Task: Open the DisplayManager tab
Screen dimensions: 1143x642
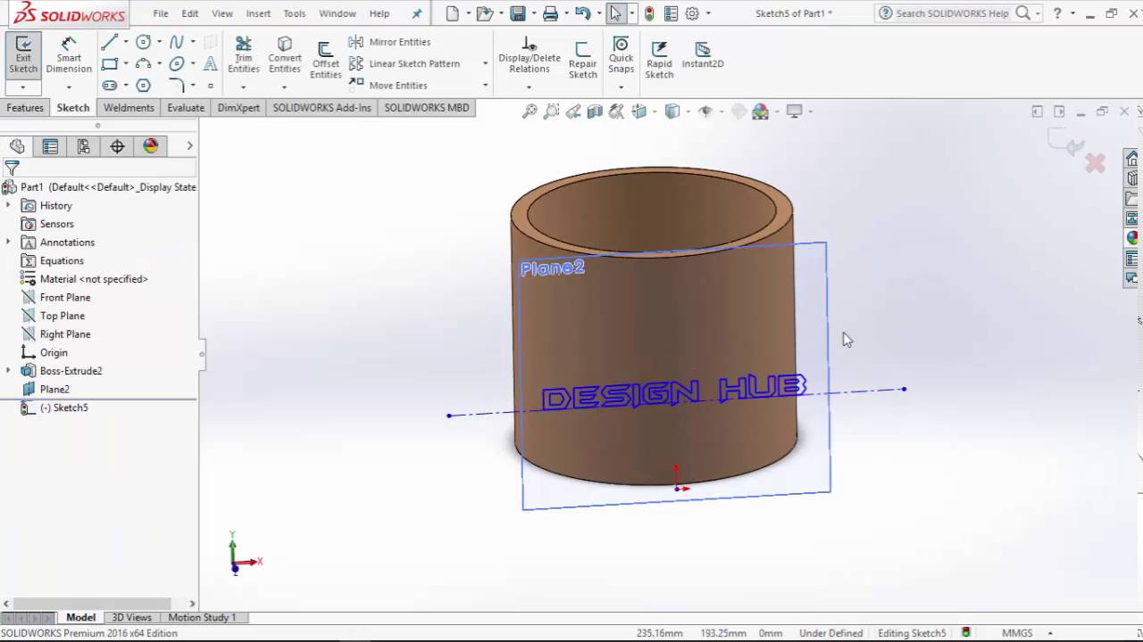Action: click(150, 146)
